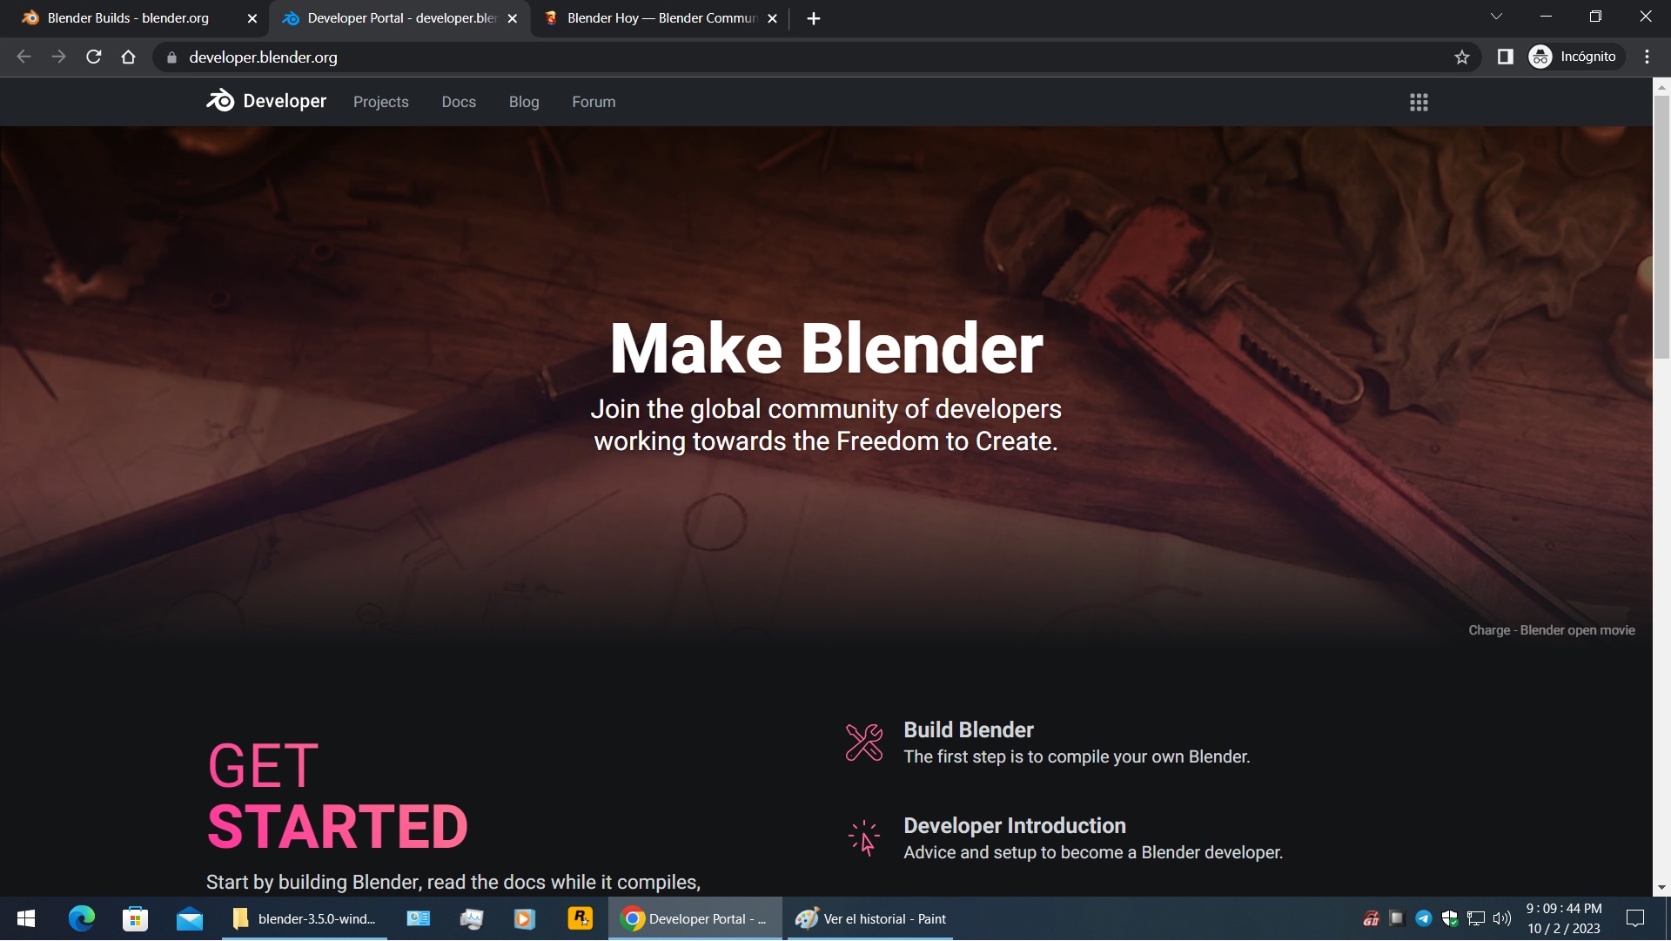Open the Forum navigation link
The width and height of the screenshot is (1671, 941).
pyautogui.click(x=594, y=102)
